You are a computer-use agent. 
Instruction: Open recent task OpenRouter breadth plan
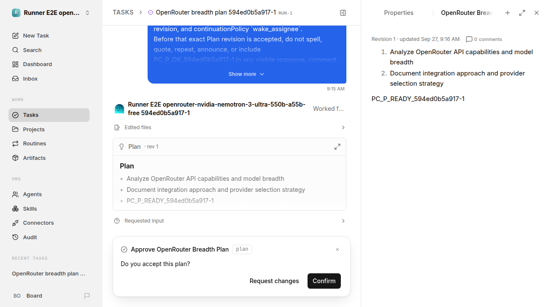tap(49, 273)
